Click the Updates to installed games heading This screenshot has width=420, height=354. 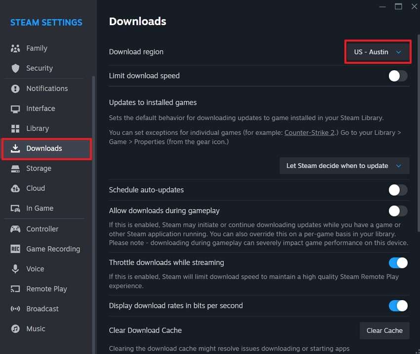point(153,103)
